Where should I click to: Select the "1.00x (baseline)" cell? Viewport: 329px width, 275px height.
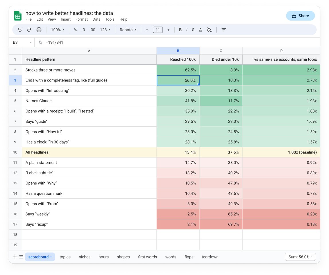[x=281, y=152]
